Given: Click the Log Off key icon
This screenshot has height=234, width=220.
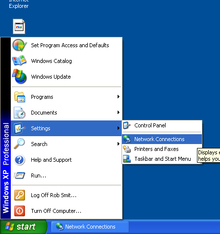Looking at the screenshot, I should 20,195.
